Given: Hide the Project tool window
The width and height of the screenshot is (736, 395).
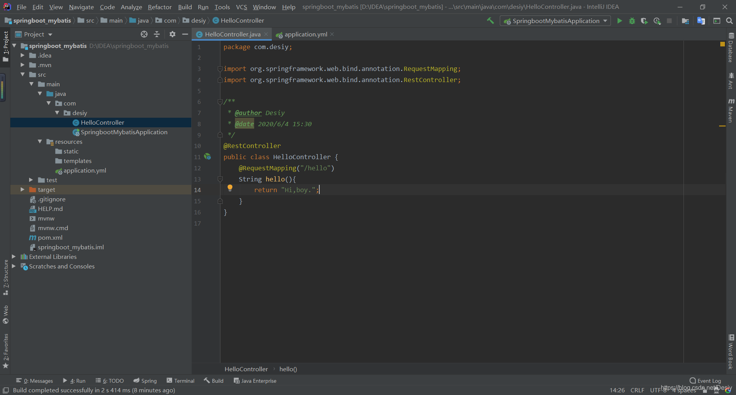Looking at the screenshot, I should pyautogui.click(x=185, y=34).
